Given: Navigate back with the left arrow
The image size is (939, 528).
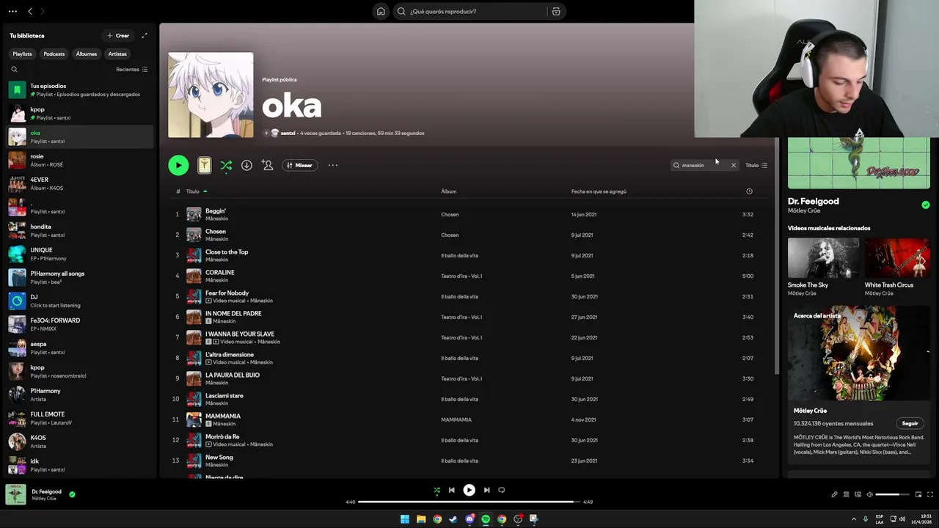Looking at the screenshot, I should point(30,11).
